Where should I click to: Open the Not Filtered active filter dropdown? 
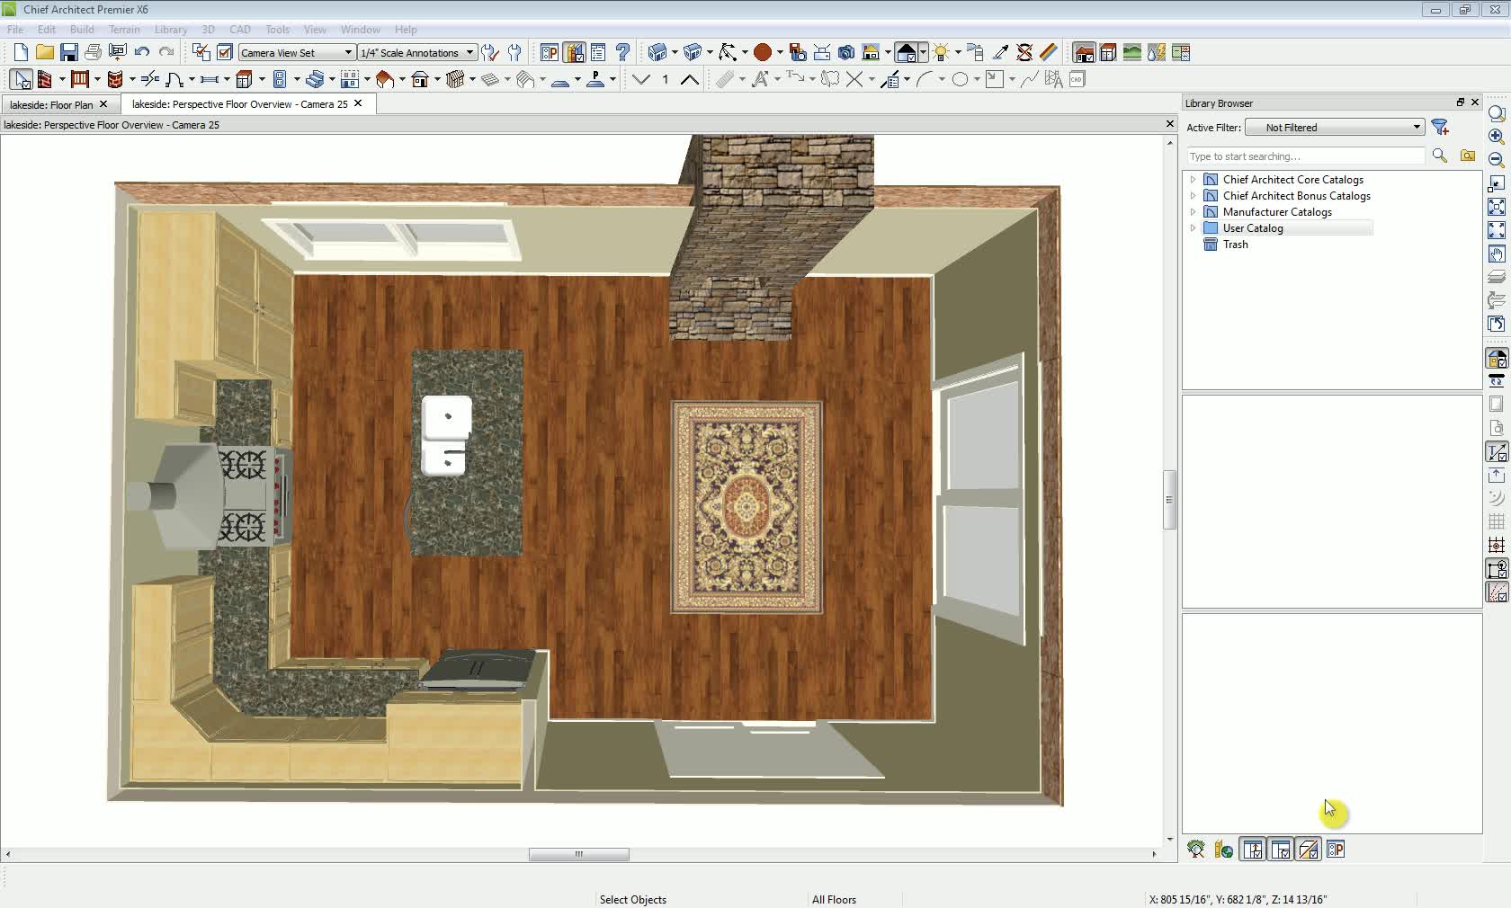[x=1335, y=128]
